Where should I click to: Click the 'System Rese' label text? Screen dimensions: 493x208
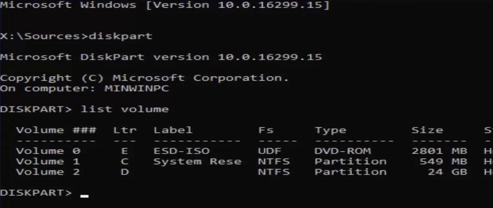197,161
